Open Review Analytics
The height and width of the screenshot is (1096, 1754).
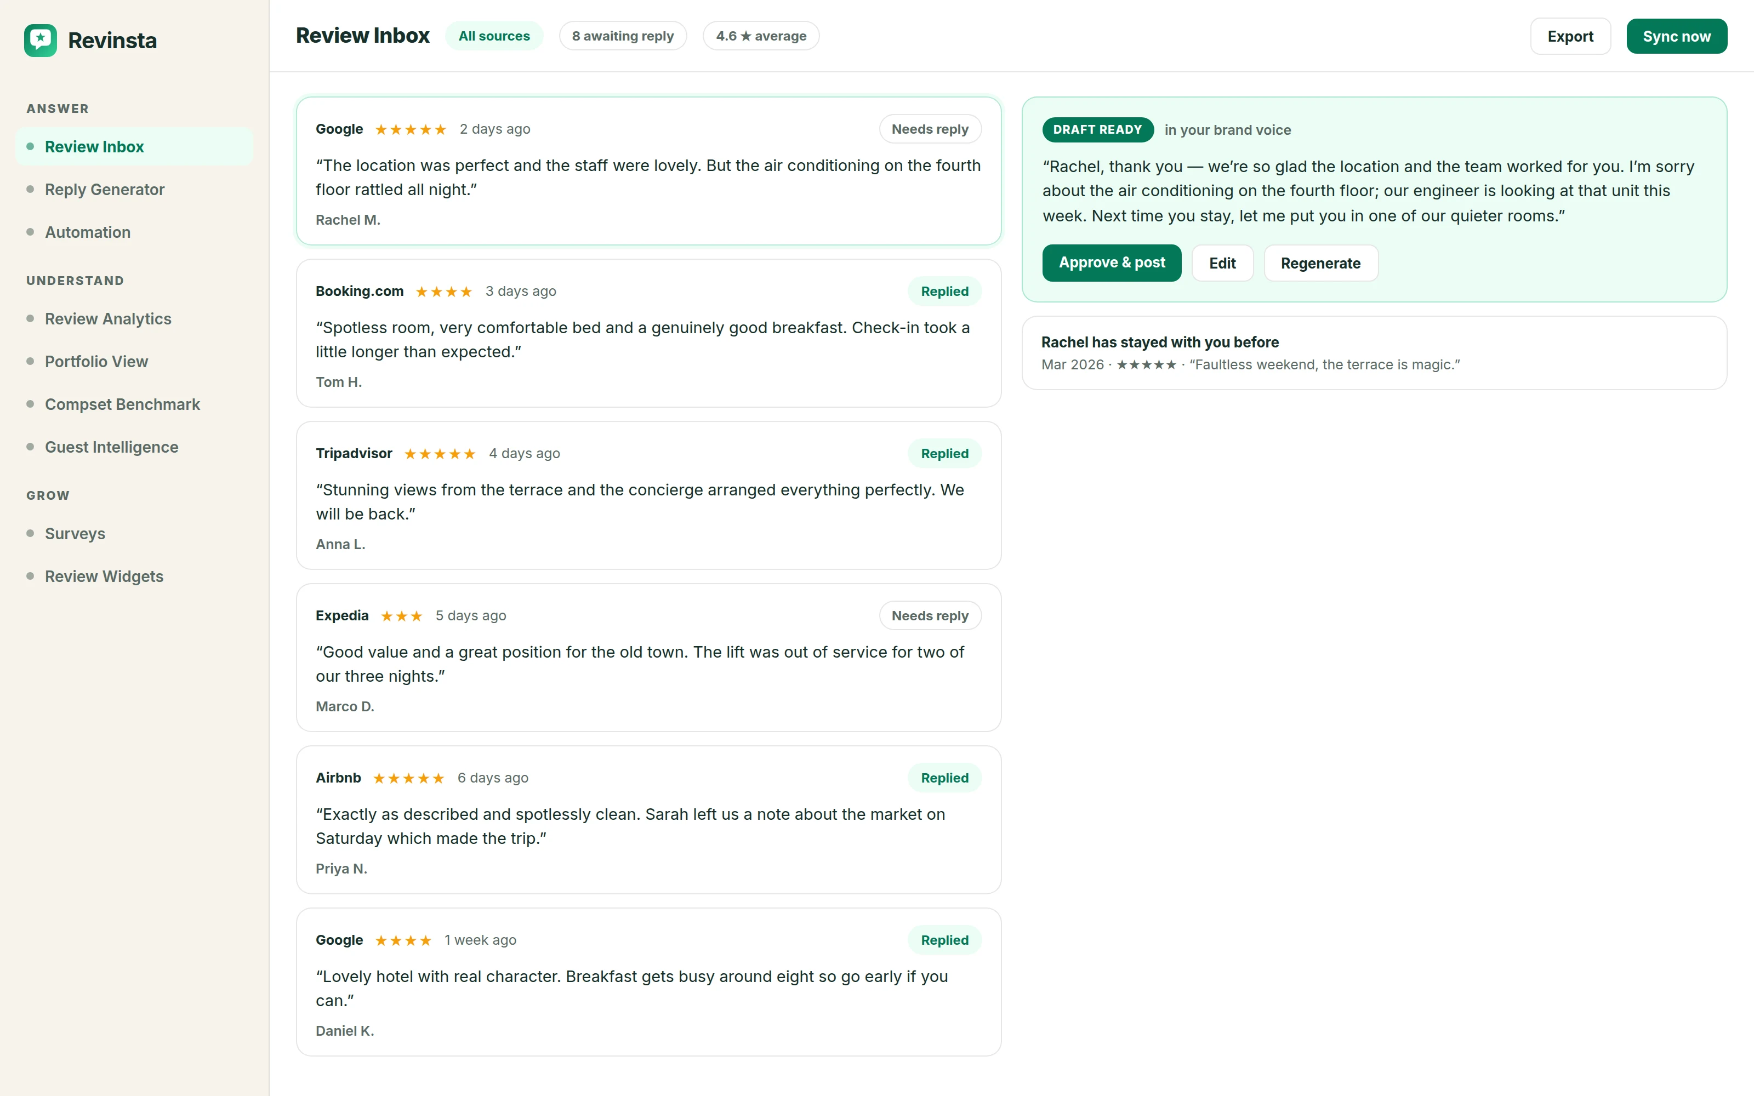click(134, 319)
